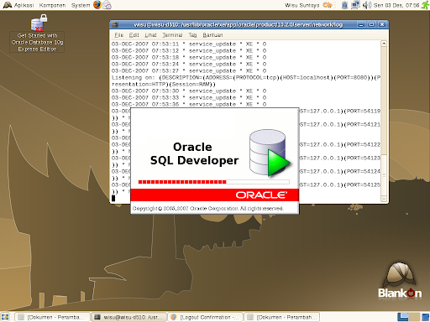Click the SQL Developer loading progress bar
430x322 pixels.
tap(213, 182)
